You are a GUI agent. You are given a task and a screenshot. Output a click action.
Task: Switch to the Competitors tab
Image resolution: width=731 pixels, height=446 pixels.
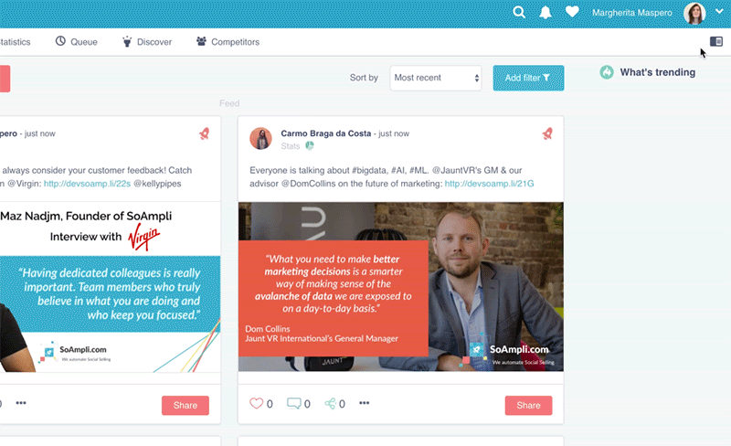(228, 41)
